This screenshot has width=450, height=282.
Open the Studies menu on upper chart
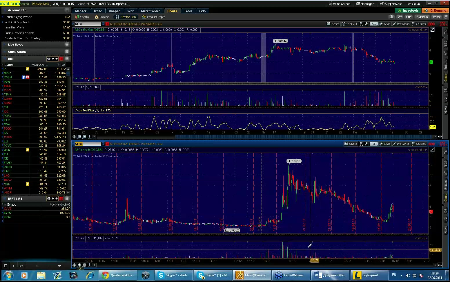419,24
